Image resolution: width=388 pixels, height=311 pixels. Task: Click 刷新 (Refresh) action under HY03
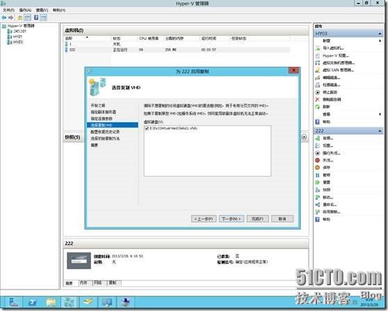point(326,106)
